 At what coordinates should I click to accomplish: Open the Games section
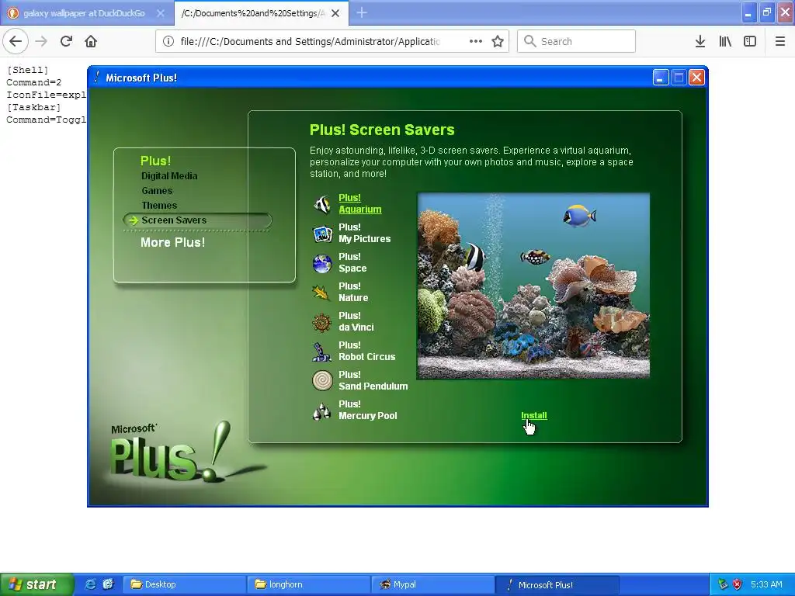[x=157, y=191]
